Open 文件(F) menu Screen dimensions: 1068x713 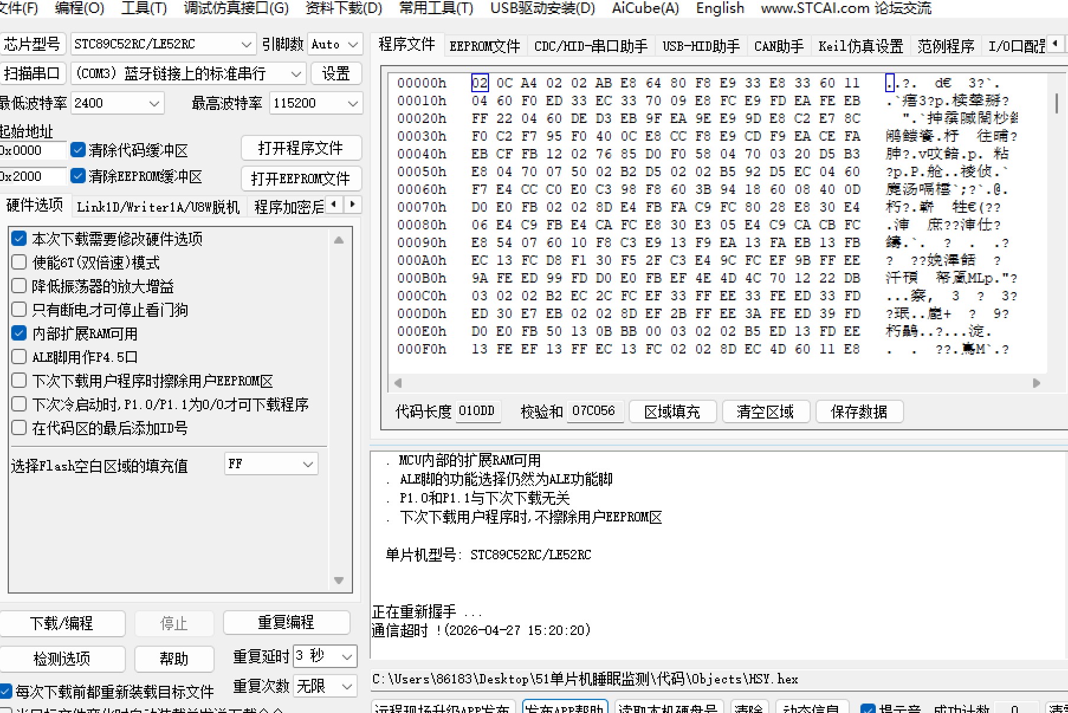[19, 8]
